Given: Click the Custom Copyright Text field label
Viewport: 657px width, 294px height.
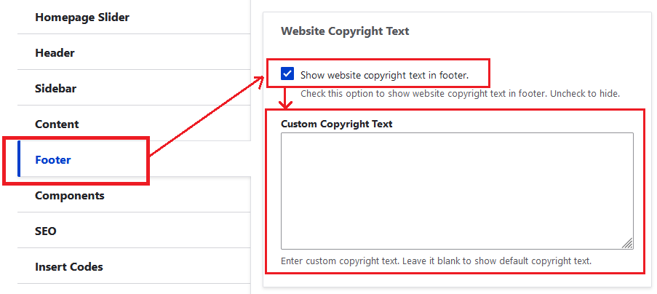Looking at the screenshot, I should click(x=336, y=124).
